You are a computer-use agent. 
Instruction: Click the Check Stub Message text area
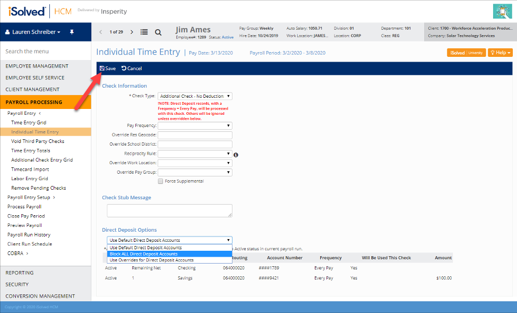(169, 210)
